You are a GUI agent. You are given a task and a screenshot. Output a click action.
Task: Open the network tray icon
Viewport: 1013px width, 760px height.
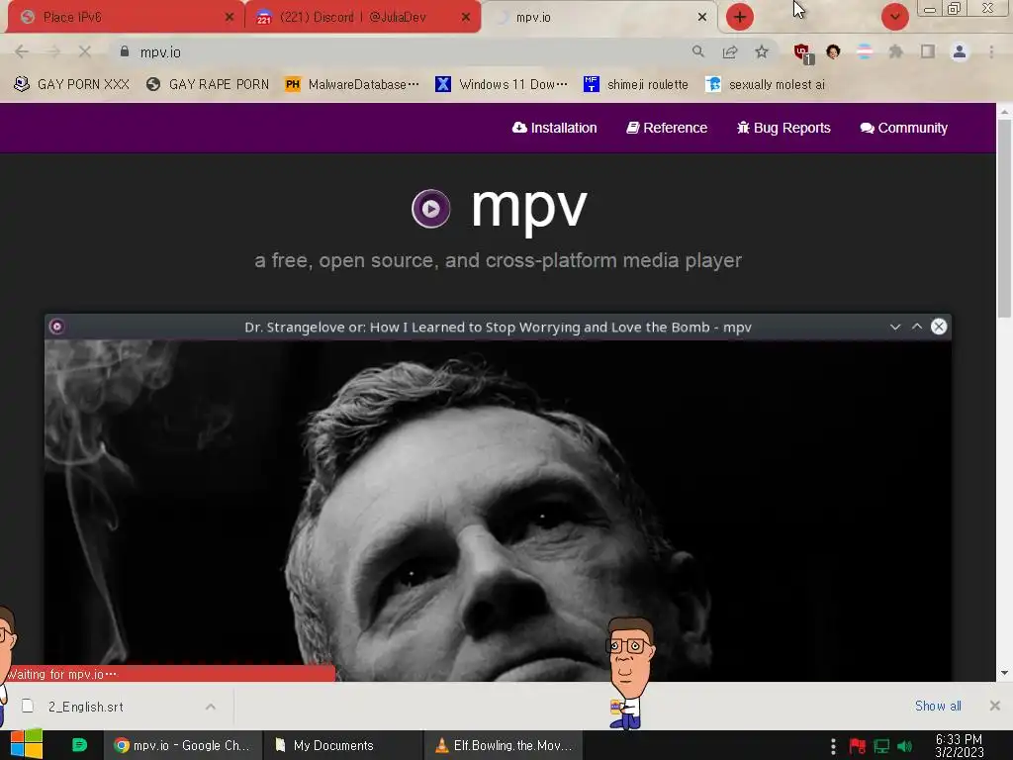(881, 746)
